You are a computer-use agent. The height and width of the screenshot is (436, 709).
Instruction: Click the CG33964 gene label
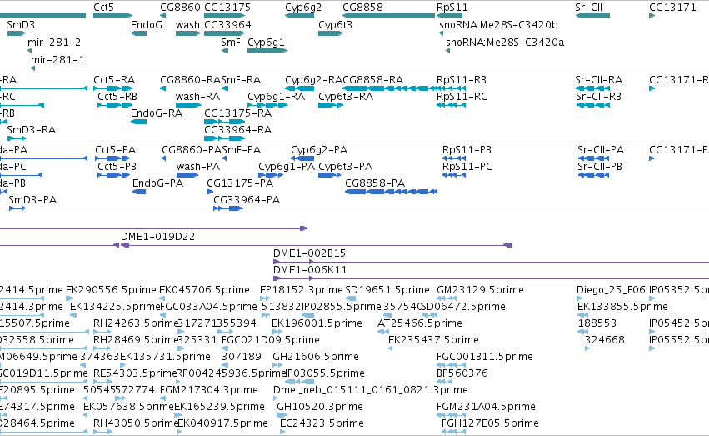pos(228,25)
